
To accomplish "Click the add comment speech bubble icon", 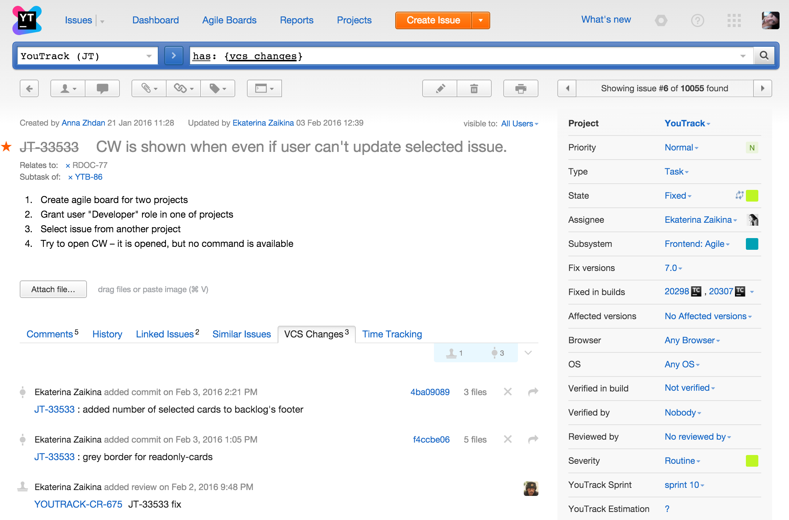I will [102, 88].
